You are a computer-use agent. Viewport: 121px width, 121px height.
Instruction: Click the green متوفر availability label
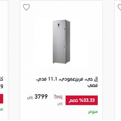point(93,112)
